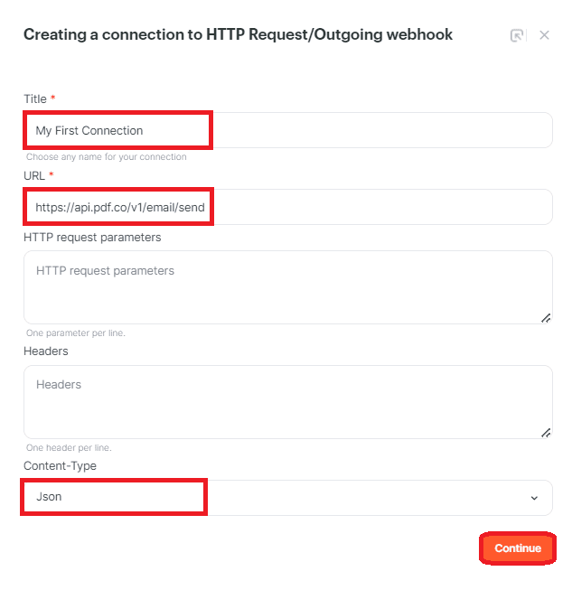
Task: Select the HTTP request parameters text area
Action: (x=287, y=286)
